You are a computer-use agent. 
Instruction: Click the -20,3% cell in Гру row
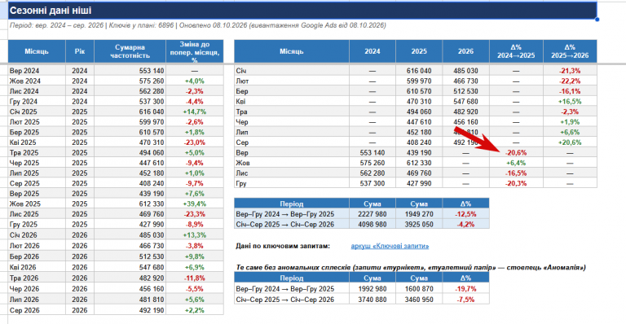click(516, 183)
